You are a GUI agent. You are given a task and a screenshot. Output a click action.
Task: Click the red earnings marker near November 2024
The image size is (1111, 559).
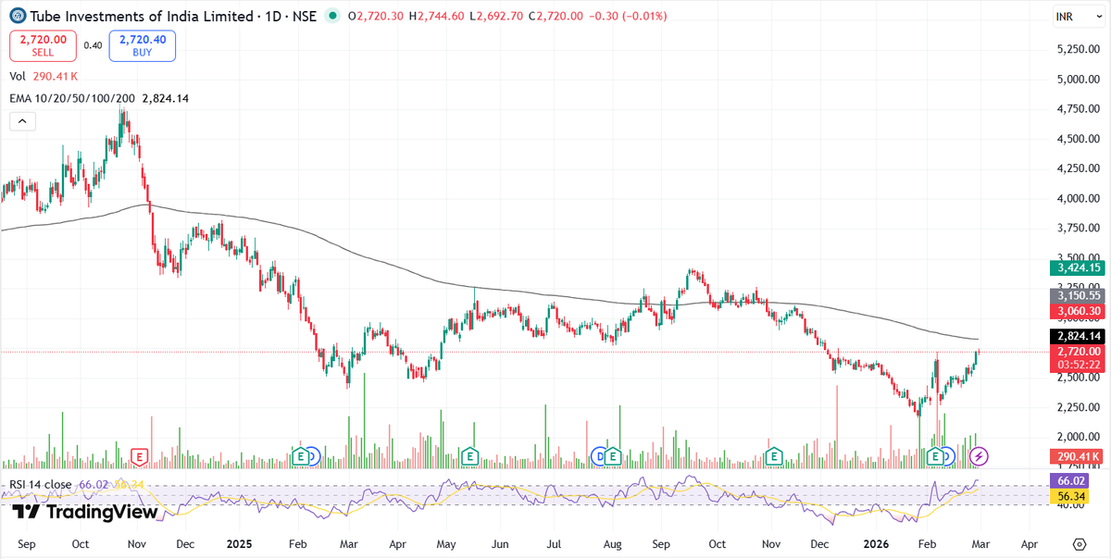click(x=140, y=456)
